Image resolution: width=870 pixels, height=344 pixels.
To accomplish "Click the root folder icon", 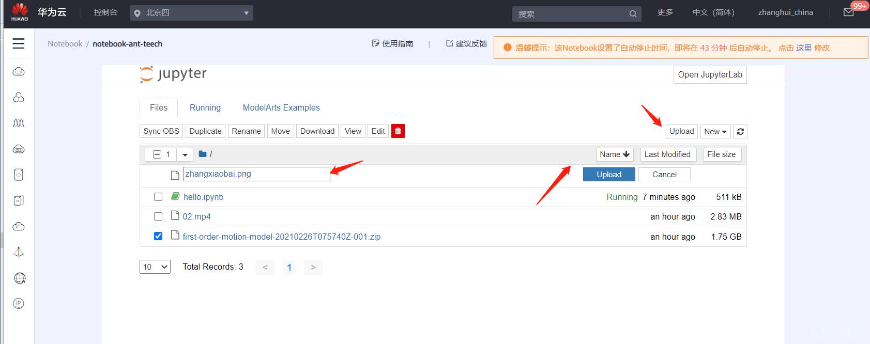I will tap(203, 154).
